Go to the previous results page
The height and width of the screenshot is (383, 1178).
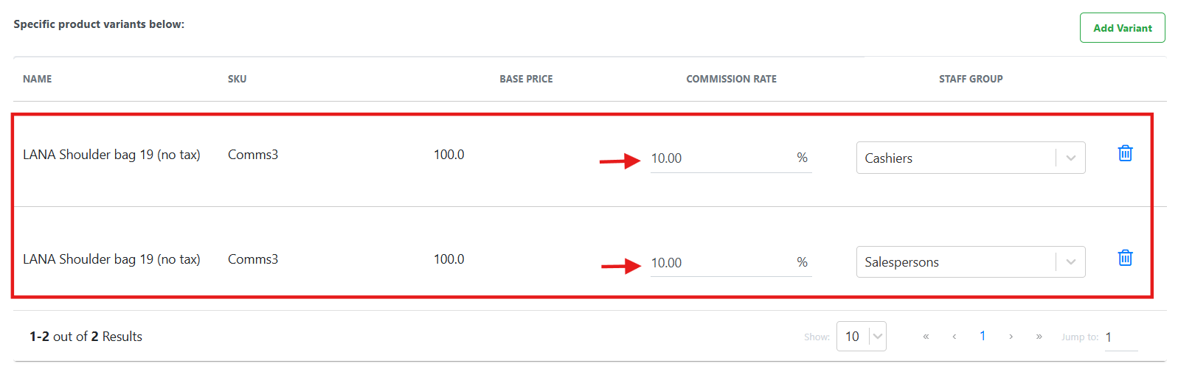tap(954, 337)
